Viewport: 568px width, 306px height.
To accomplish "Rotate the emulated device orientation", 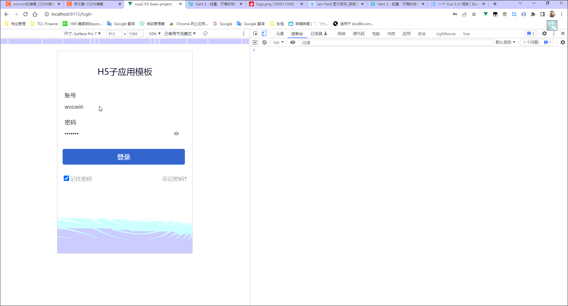I will tap(205, 33).
